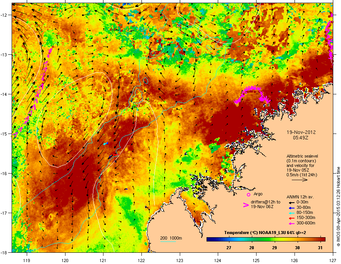Image resolution: width=341 pixels, height=264 pixels.
Task: Click the '0.5m/s (1kt 24h)' text
Action: tap(301, 175)
